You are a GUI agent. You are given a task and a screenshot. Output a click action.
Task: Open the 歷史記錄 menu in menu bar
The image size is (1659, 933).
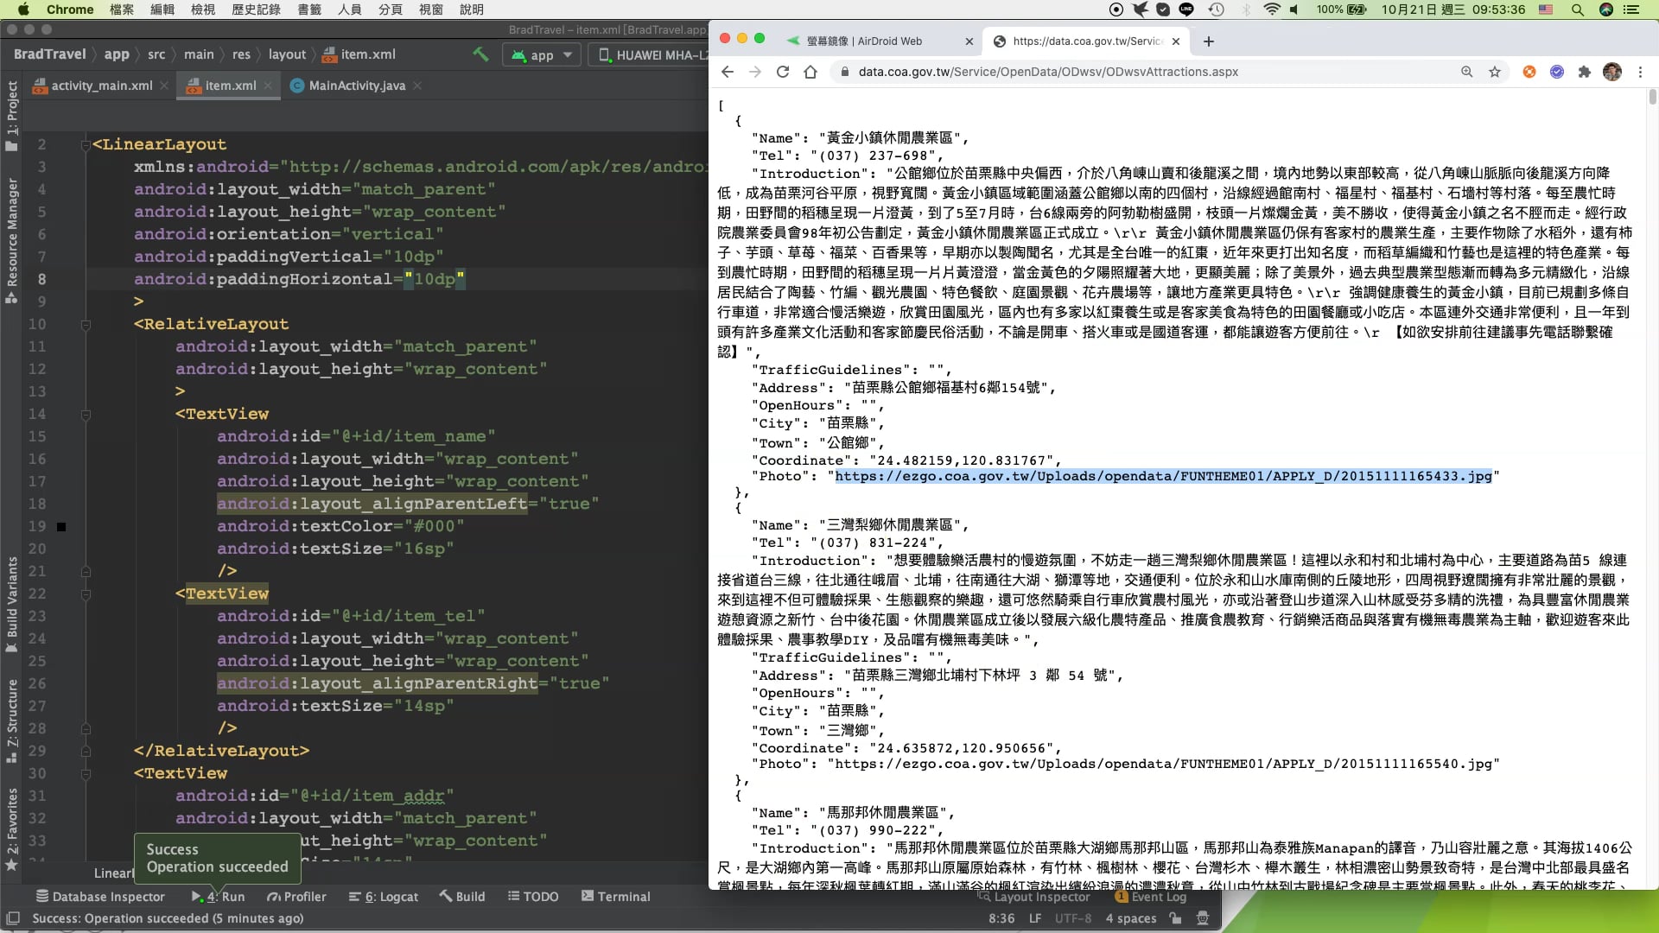tap(256, 10)
